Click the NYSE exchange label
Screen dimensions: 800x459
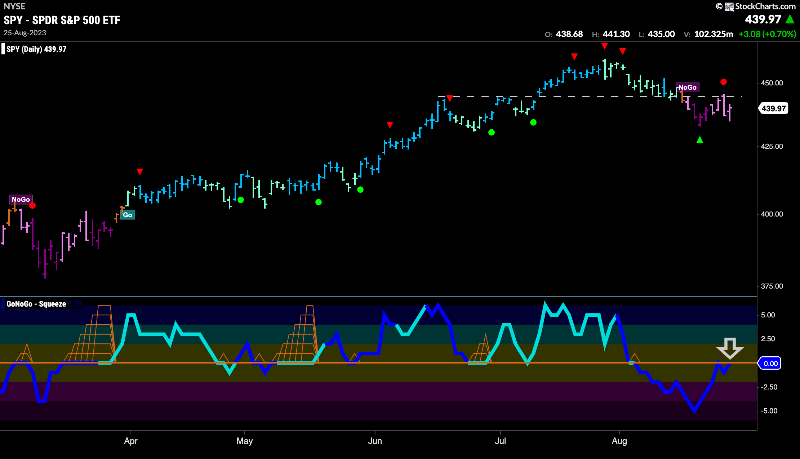pos(14,6)
